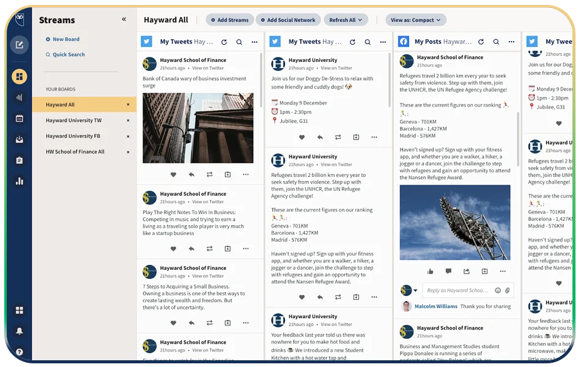Like the Facebook refugees post with thumbs up
The height and width of the screenshot is (367, 581).
pyautogui.click(x=430, y=272)
